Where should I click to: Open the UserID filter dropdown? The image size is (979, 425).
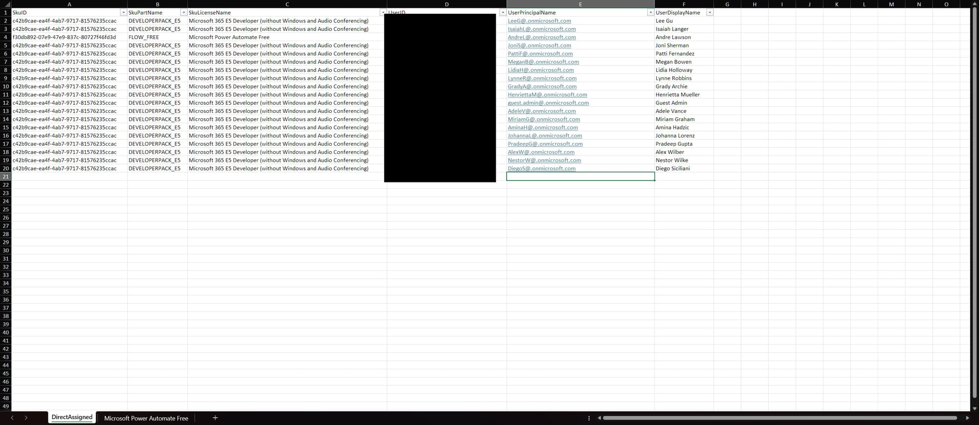click(502, 13)
